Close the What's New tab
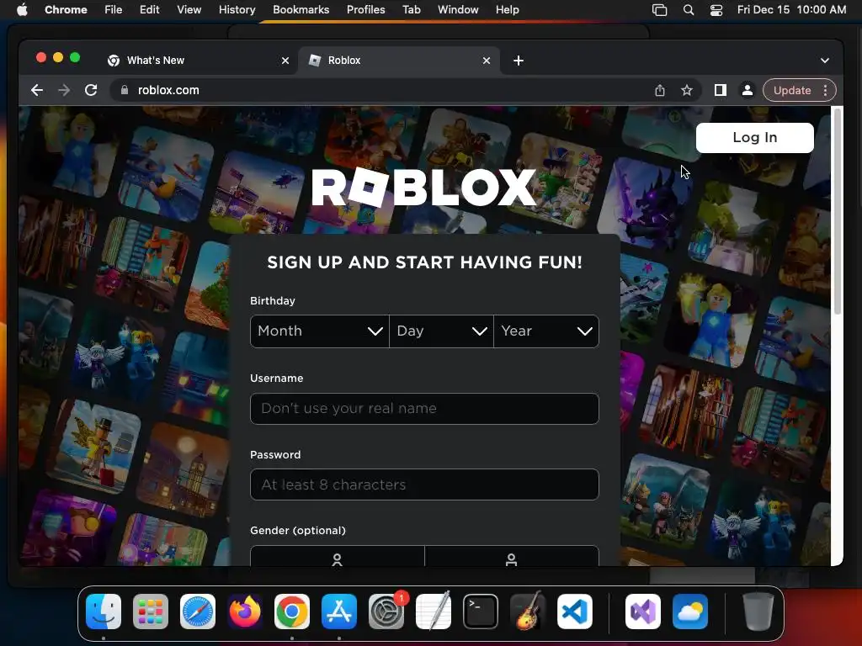 (285, 61)
